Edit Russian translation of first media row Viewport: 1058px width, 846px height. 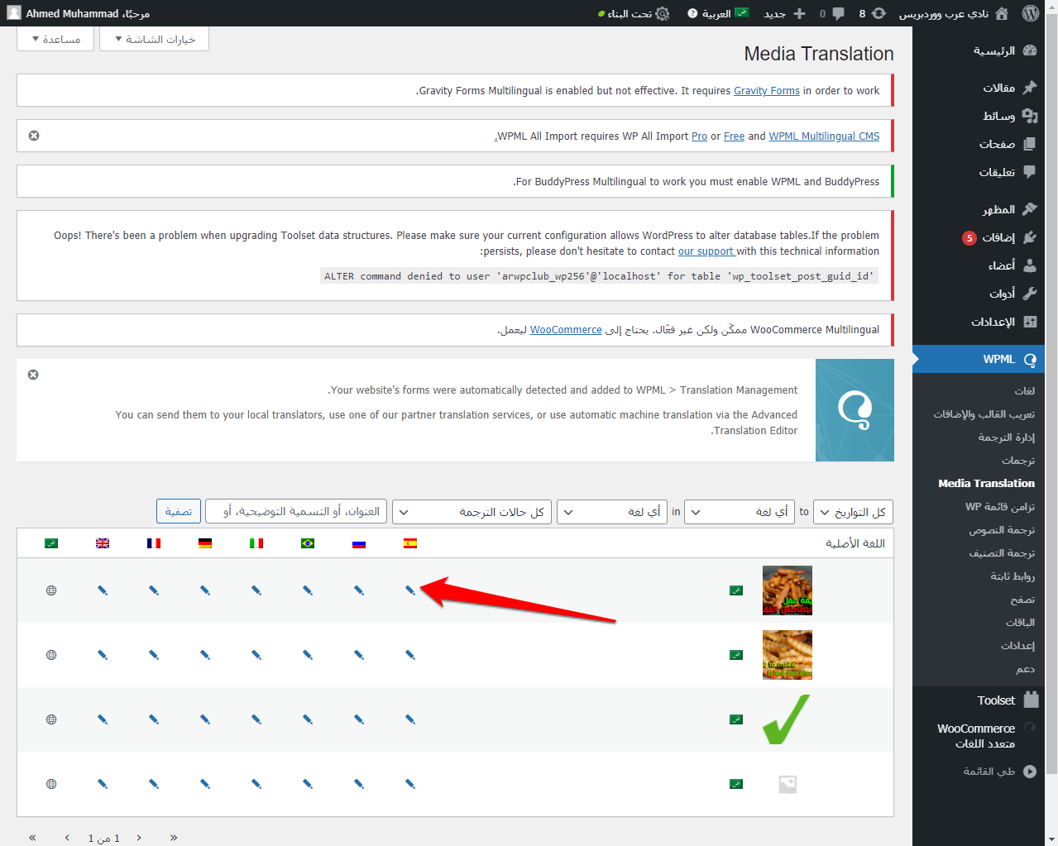[x=359, y=590]
